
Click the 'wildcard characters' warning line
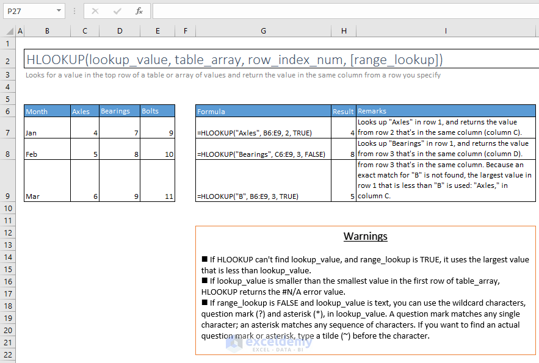[x=364, y=303]
